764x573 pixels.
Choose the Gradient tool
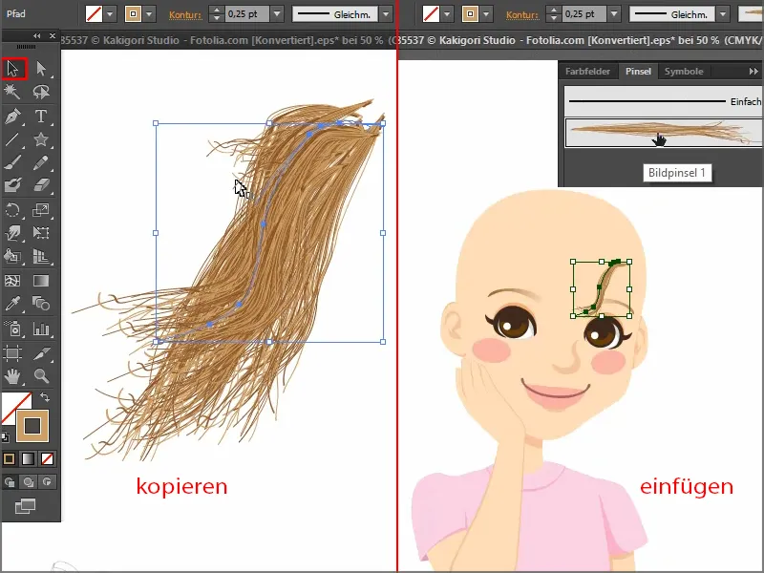pyautogui.click(x=41, y=281)
